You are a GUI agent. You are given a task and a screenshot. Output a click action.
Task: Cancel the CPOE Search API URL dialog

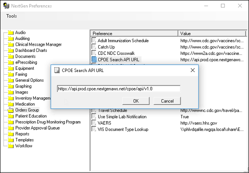tap(167, 101)
